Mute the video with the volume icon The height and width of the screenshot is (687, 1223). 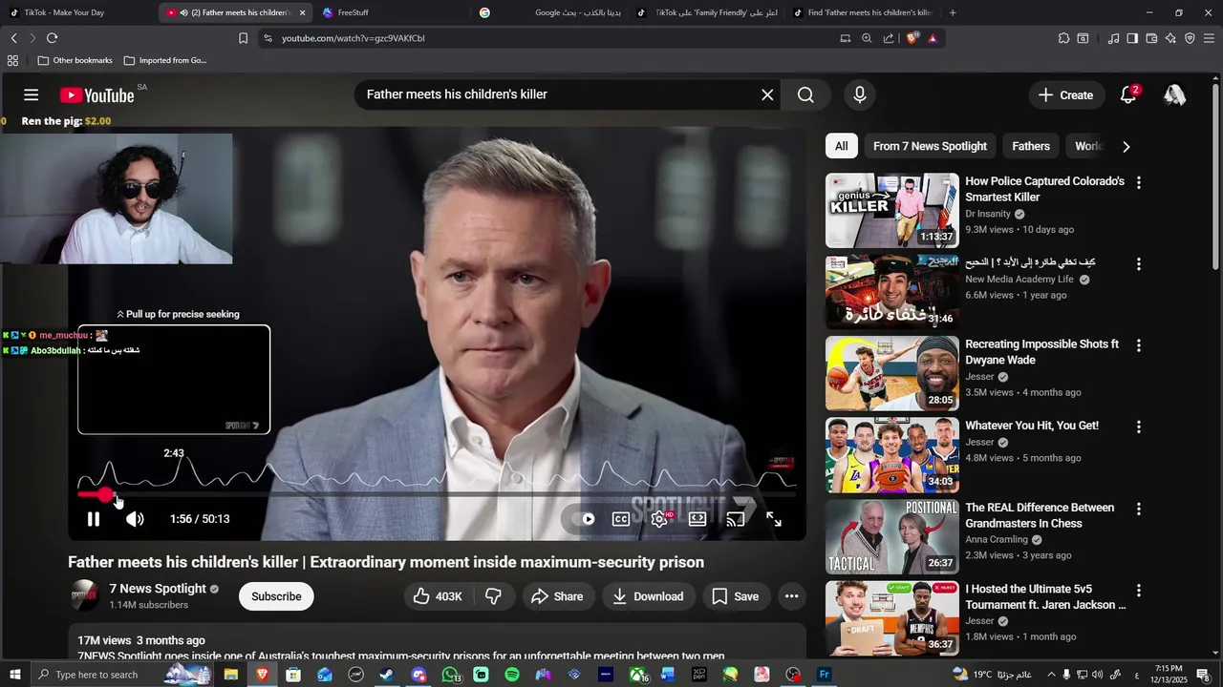136,519
